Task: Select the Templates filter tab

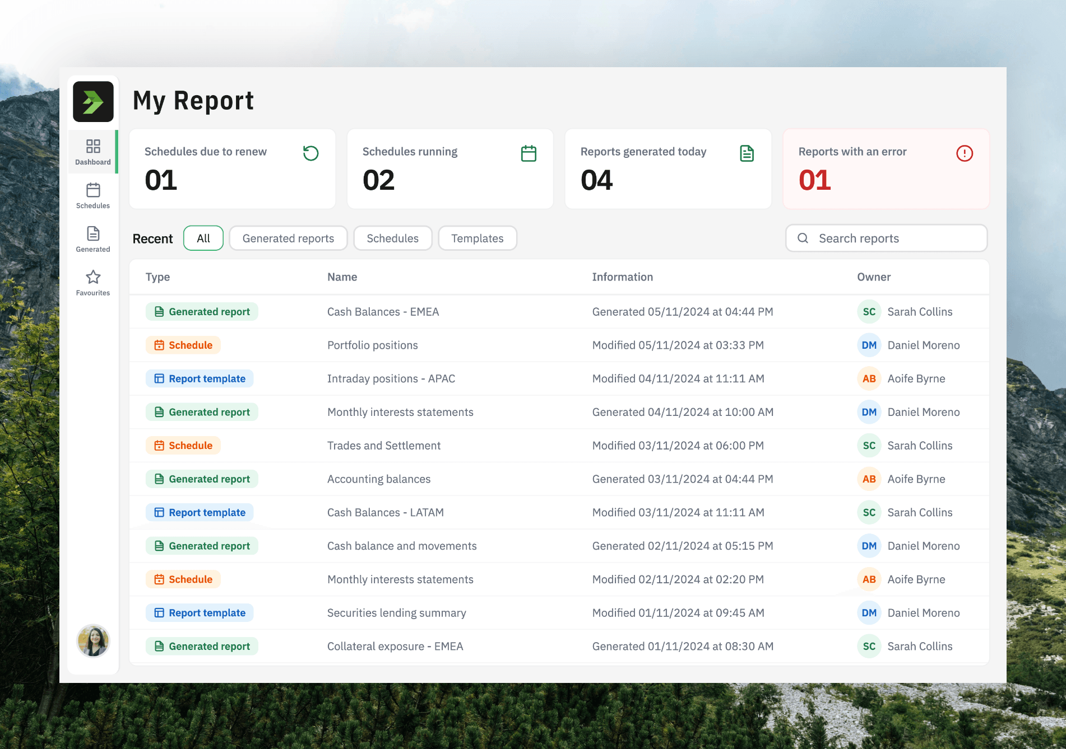Action: click(478, 238)
